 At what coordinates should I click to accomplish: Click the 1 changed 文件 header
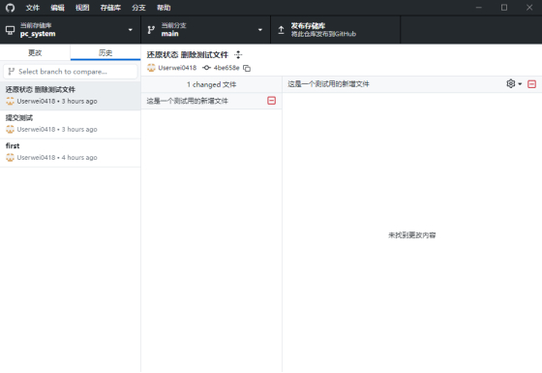(x=211, y=84)
